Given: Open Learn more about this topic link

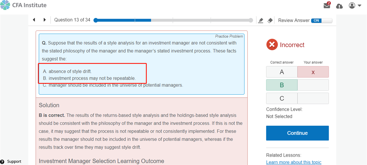Looking at the screenshot, I should 294,162.
